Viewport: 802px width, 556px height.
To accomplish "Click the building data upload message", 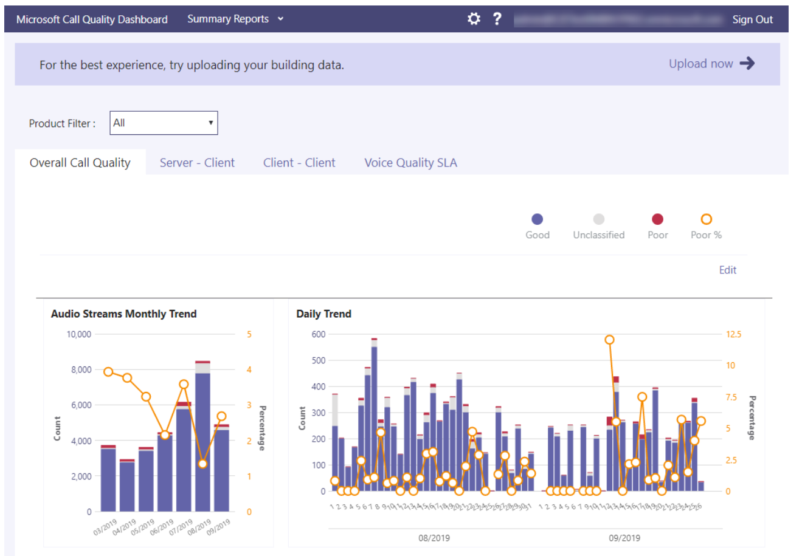I will click(x=192, y=64).
